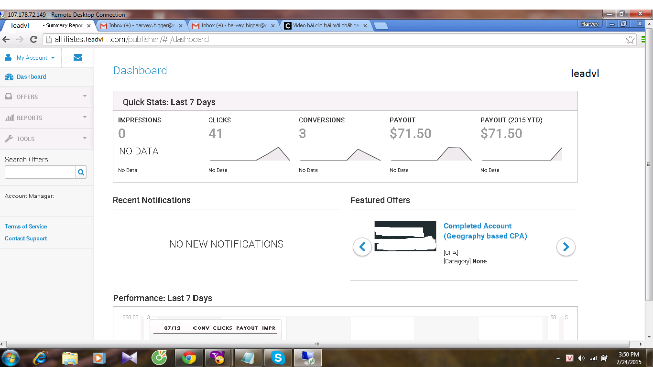Open the Chrome menu icon
The width and height of the screenshot is (653, 367).
pos(643,40)
